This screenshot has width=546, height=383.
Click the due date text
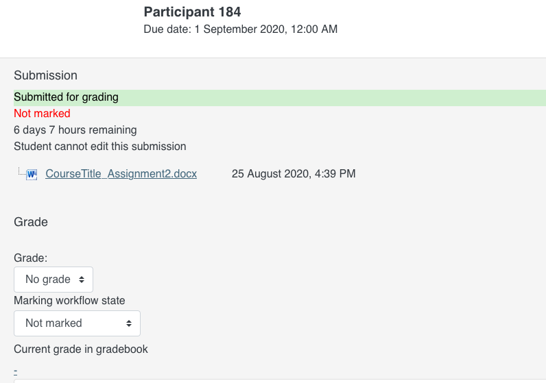tap(240, 29)
